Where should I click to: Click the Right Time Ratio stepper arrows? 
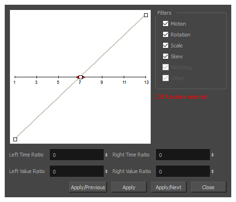pos(212,155)
